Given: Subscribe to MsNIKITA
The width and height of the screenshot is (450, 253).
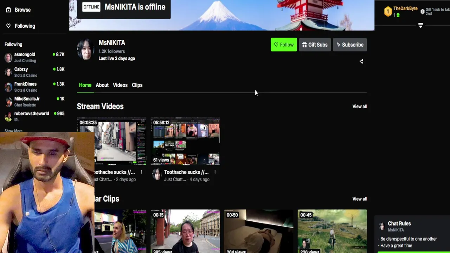Looking at the screenshot, I should coord(350,45).
